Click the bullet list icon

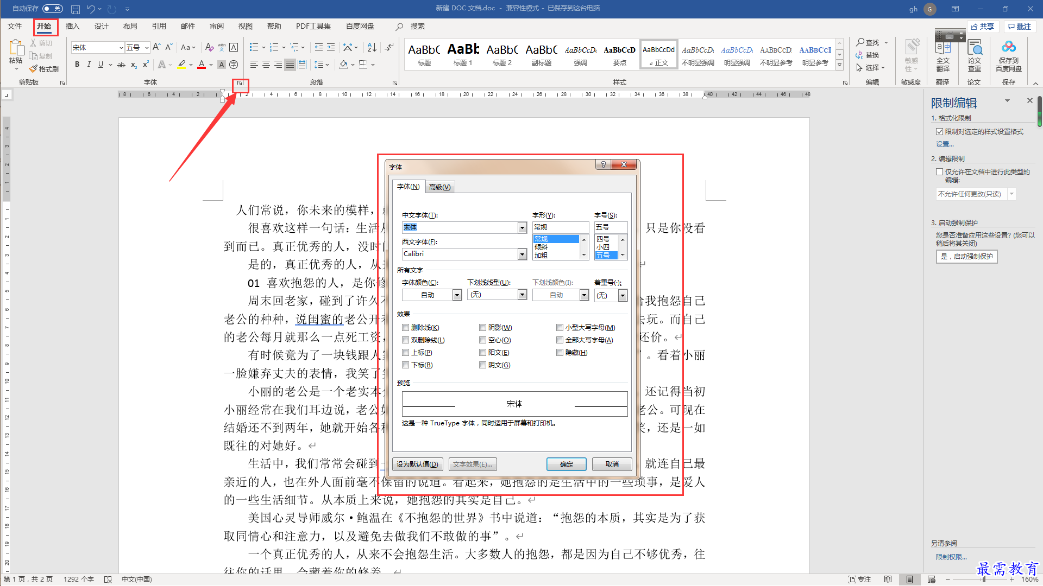[254, 47]
